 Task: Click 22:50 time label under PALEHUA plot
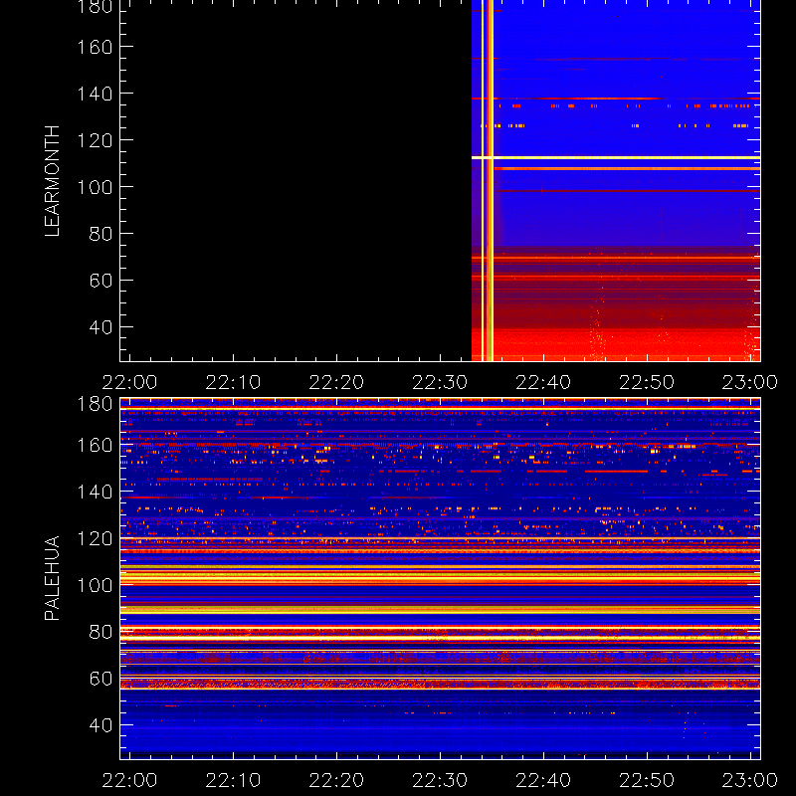[x=648, y=780]
